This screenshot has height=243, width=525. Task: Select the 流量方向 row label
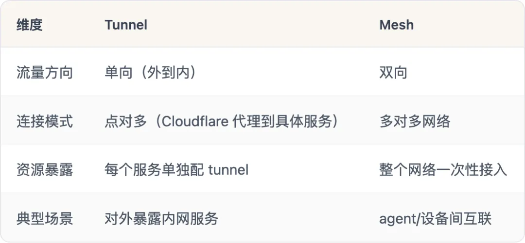coord(44,73)
